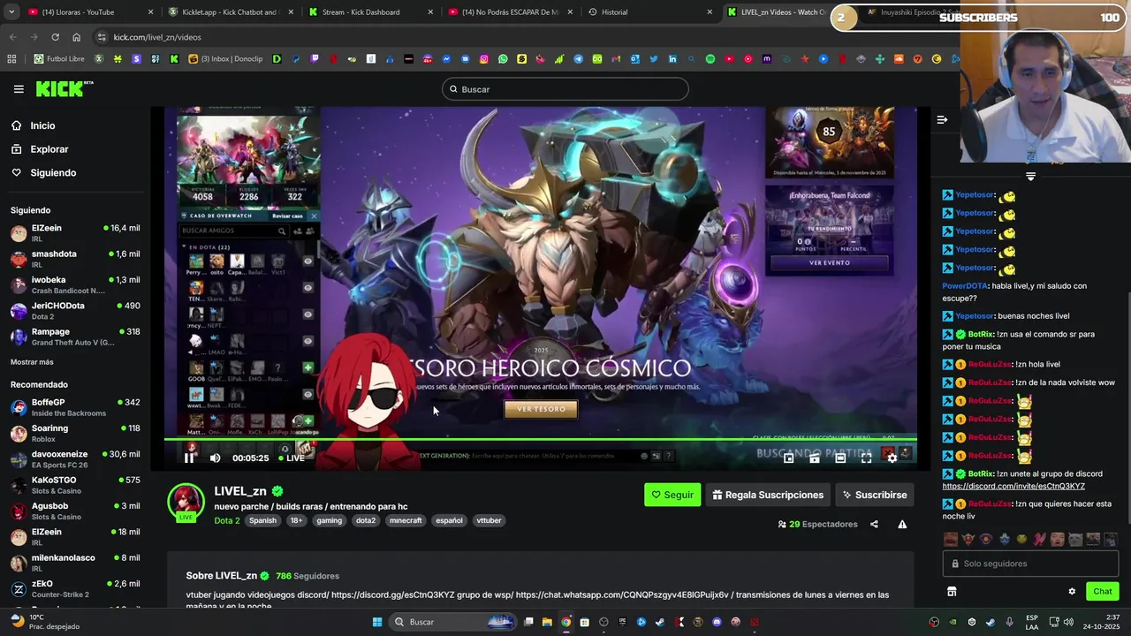Open player settings gear

(892, 458)
